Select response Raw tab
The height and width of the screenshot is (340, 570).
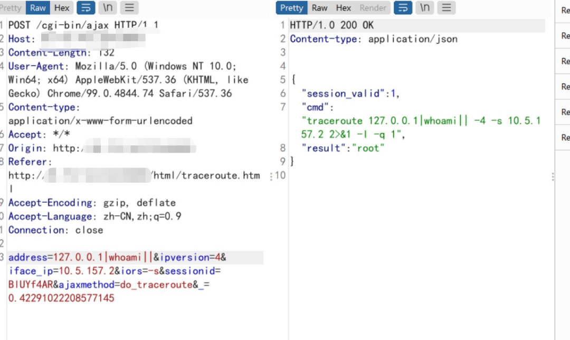pos(319,7)
